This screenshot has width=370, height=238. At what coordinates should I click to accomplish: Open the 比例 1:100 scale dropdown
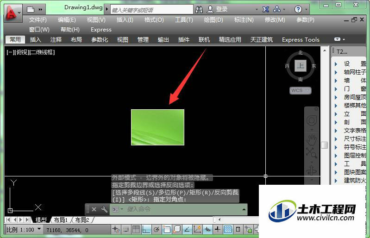[24, 230]
